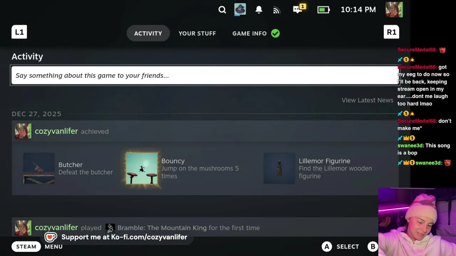Image resolution: width=456 pixels, height=256 pixels.
Task: Select the L1 bumper button
Action: (x=19, y=32)
